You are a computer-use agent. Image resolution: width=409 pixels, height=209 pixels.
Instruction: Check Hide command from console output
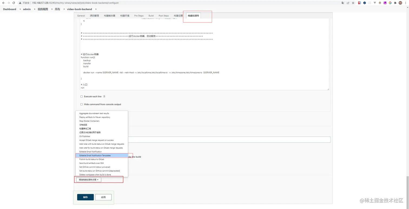81,104
